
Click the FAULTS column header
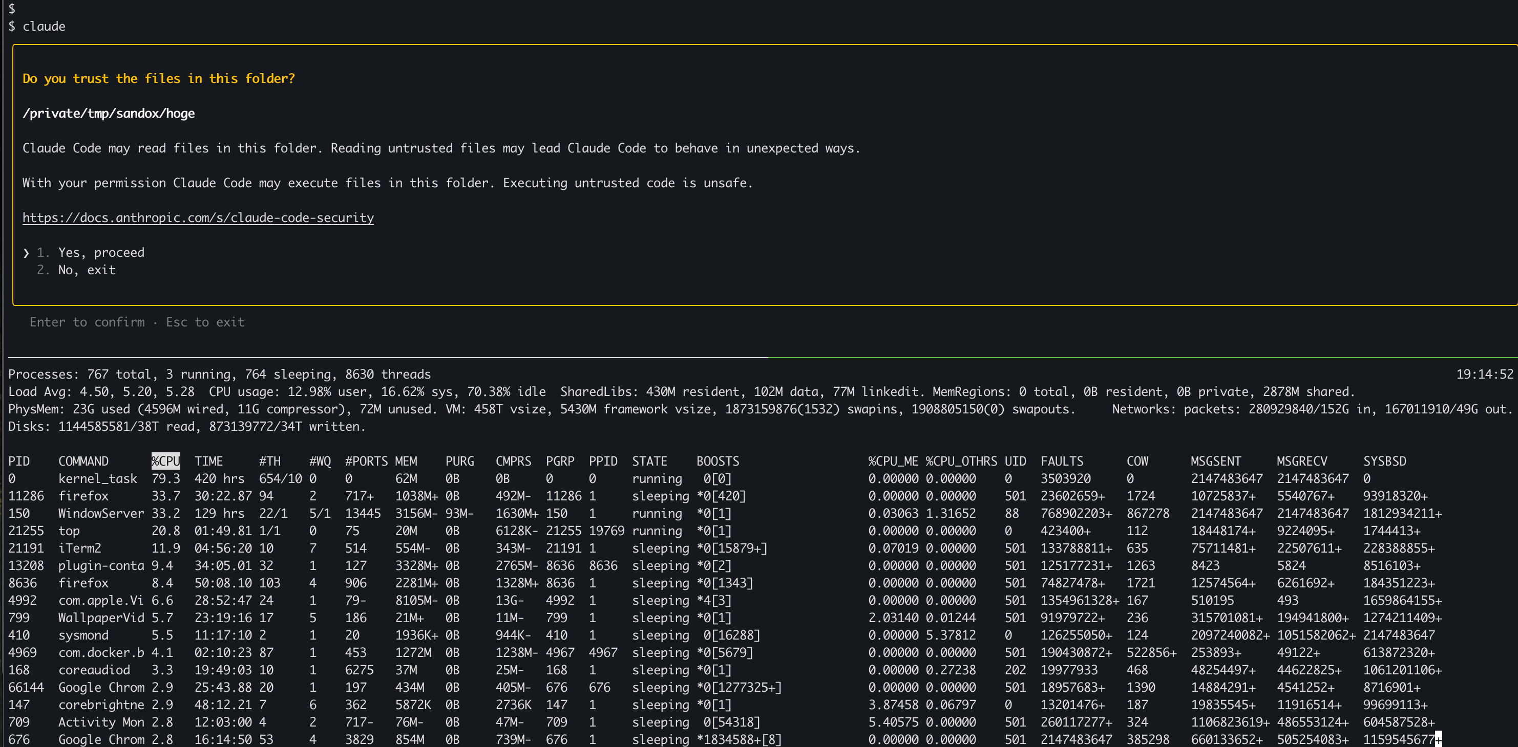1062,461
